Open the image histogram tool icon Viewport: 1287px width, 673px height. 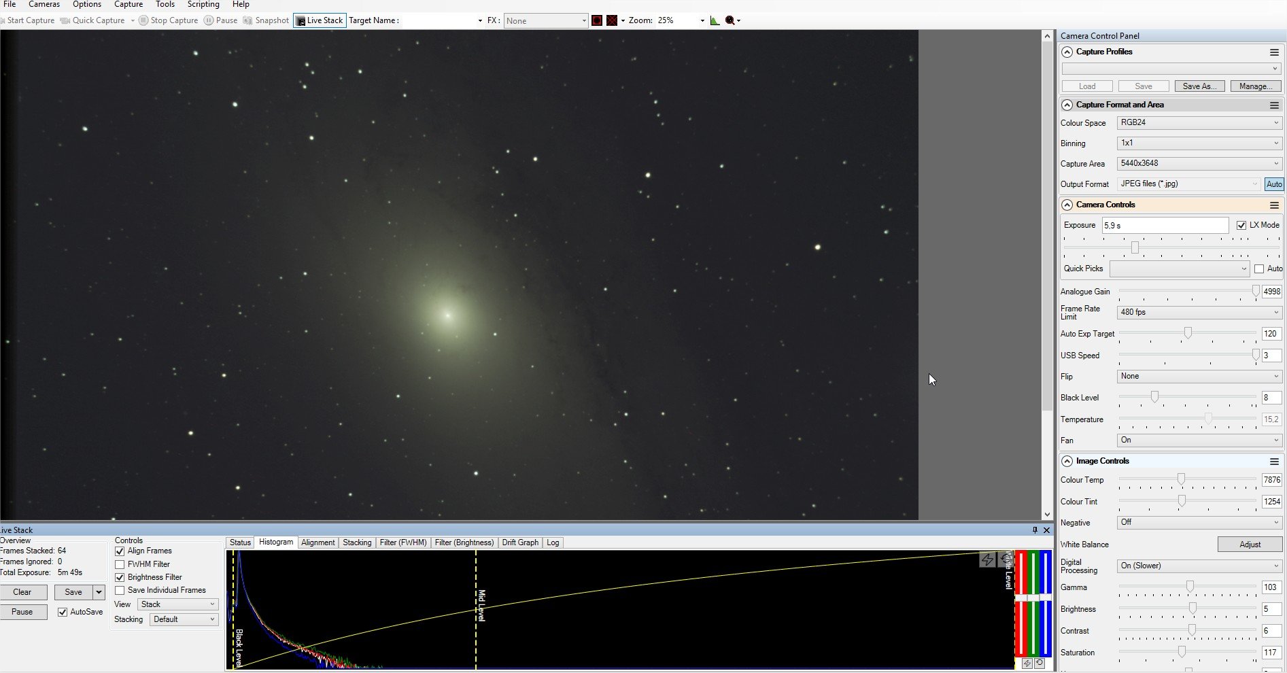click(x=715, y=20)
